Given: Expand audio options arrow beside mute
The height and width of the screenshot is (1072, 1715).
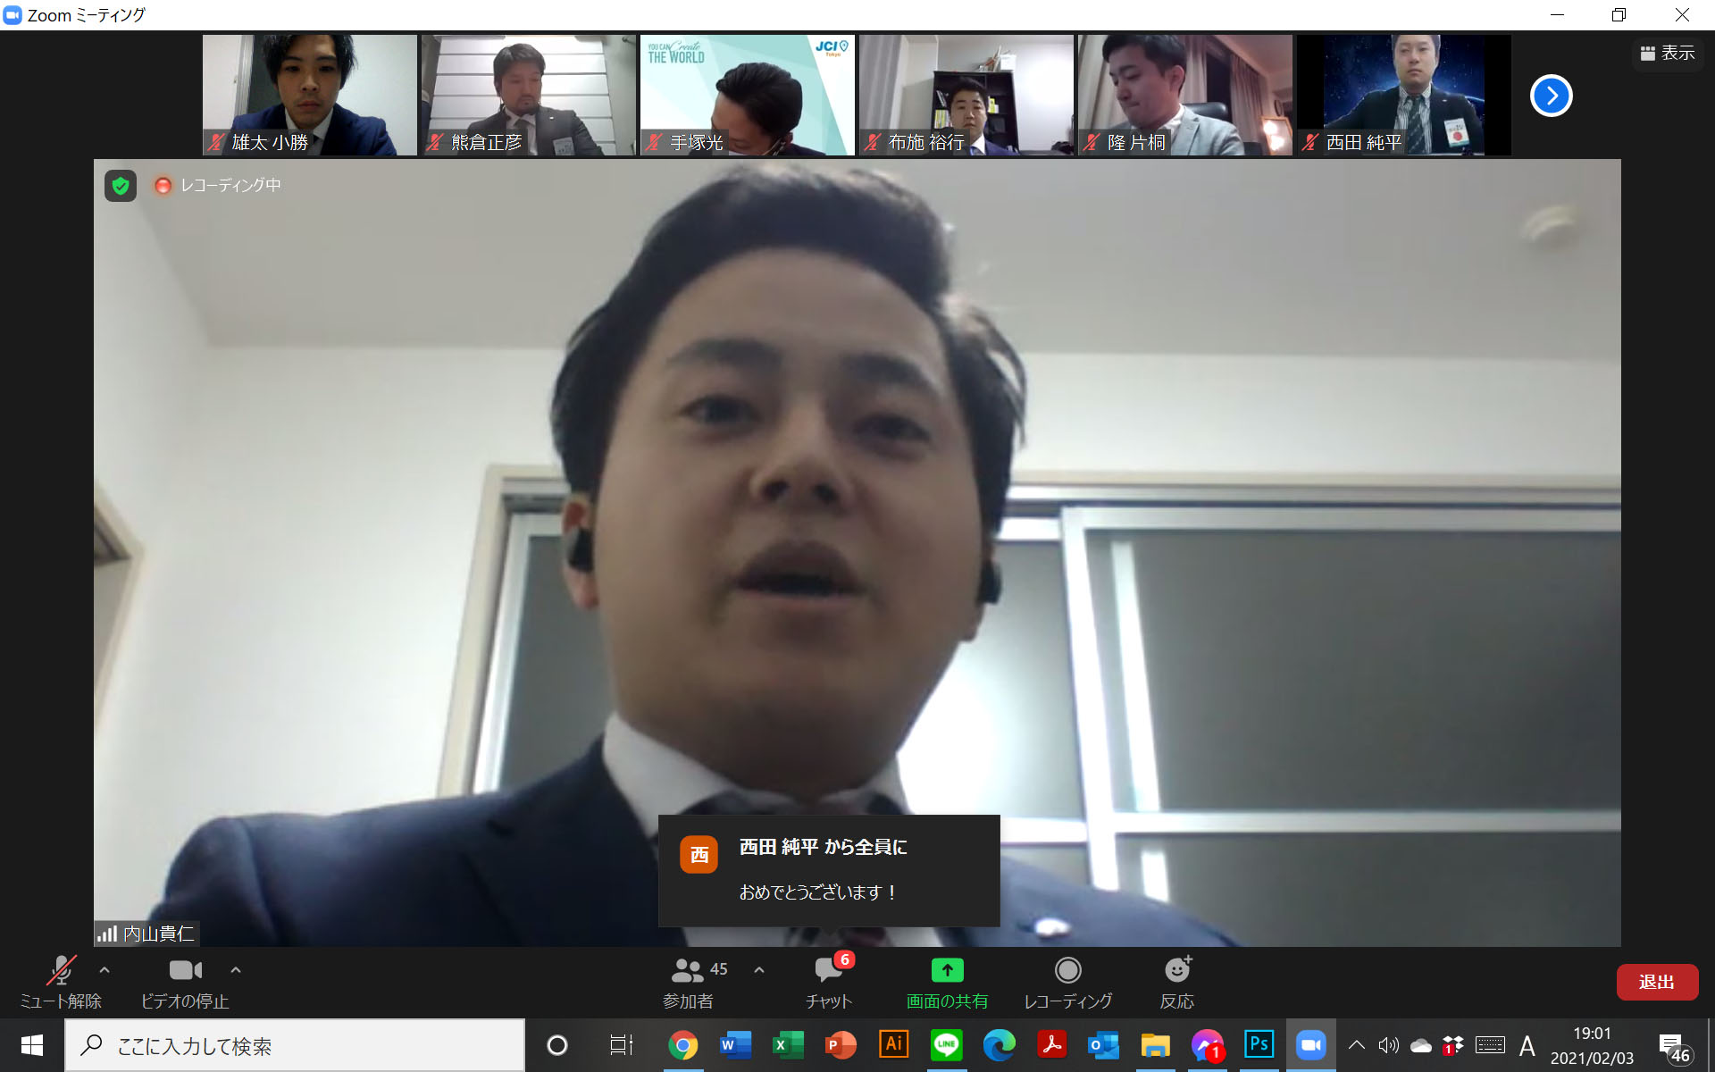Looking at the screenshot, I should coord(105,970).
